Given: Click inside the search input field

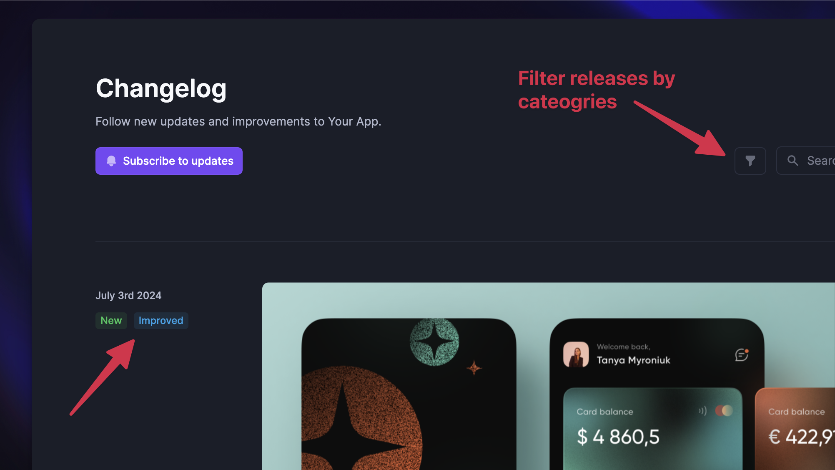Looking at the screenshot, I should tap(819, 161).
